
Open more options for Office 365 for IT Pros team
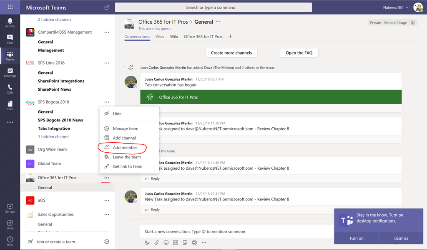tap(107, 178)
